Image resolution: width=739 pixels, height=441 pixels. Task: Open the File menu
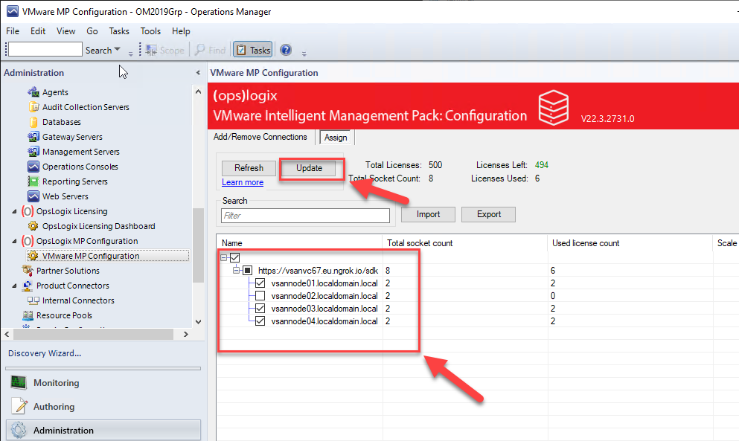[x=13, y=31]
